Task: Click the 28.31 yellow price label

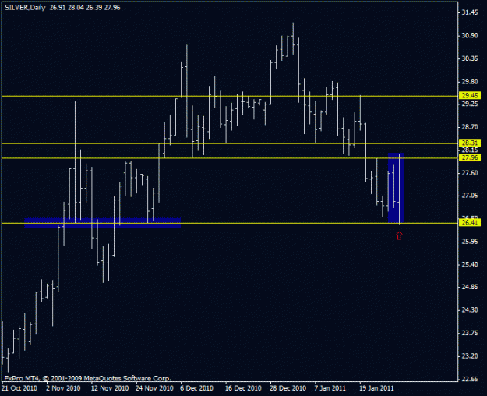Action: pos(470,143)
